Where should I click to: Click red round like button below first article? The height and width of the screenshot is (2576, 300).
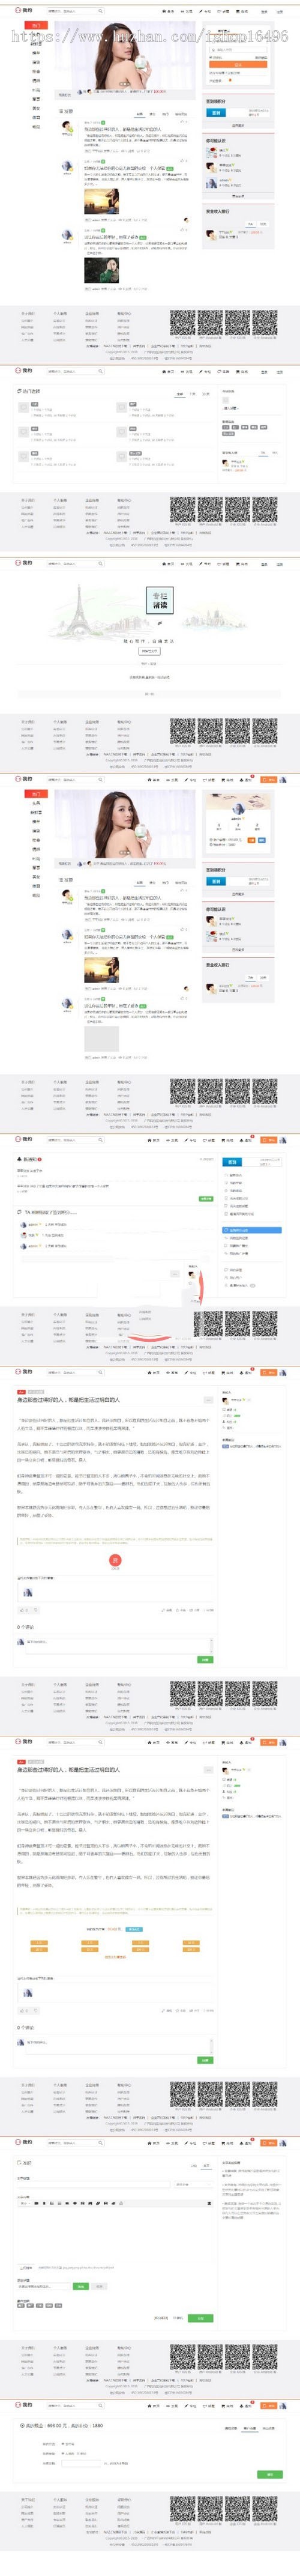click(115, 1560)
